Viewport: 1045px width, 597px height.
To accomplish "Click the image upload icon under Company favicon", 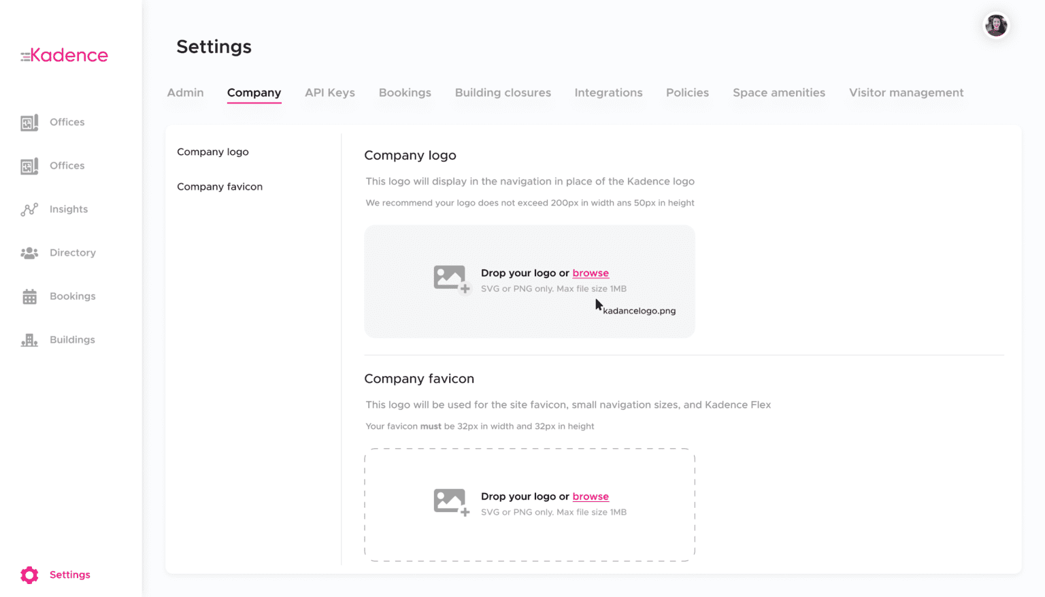I will tap(452, 503).
